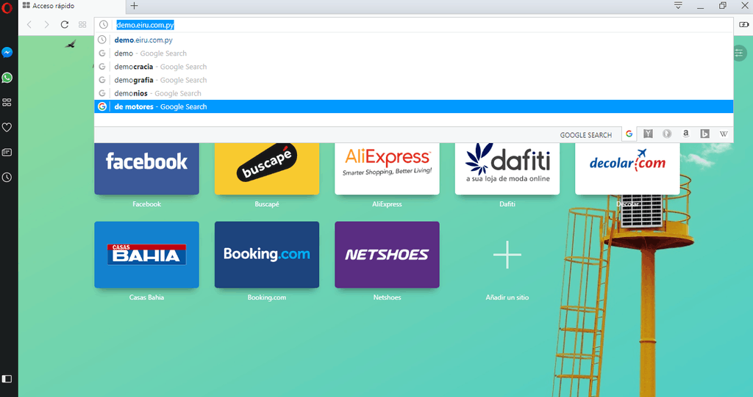Image resolution: width=753 pixels, height=397 pixels.
Task: Open the tab menu icon in title bar
Action: click(x=677, y=5)
